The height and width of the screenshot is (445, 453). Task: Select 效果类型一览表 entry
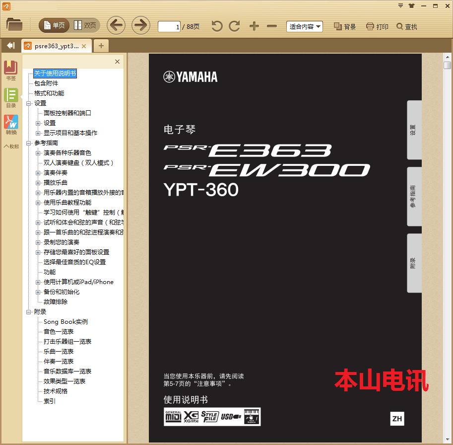[x=65, y=381]
